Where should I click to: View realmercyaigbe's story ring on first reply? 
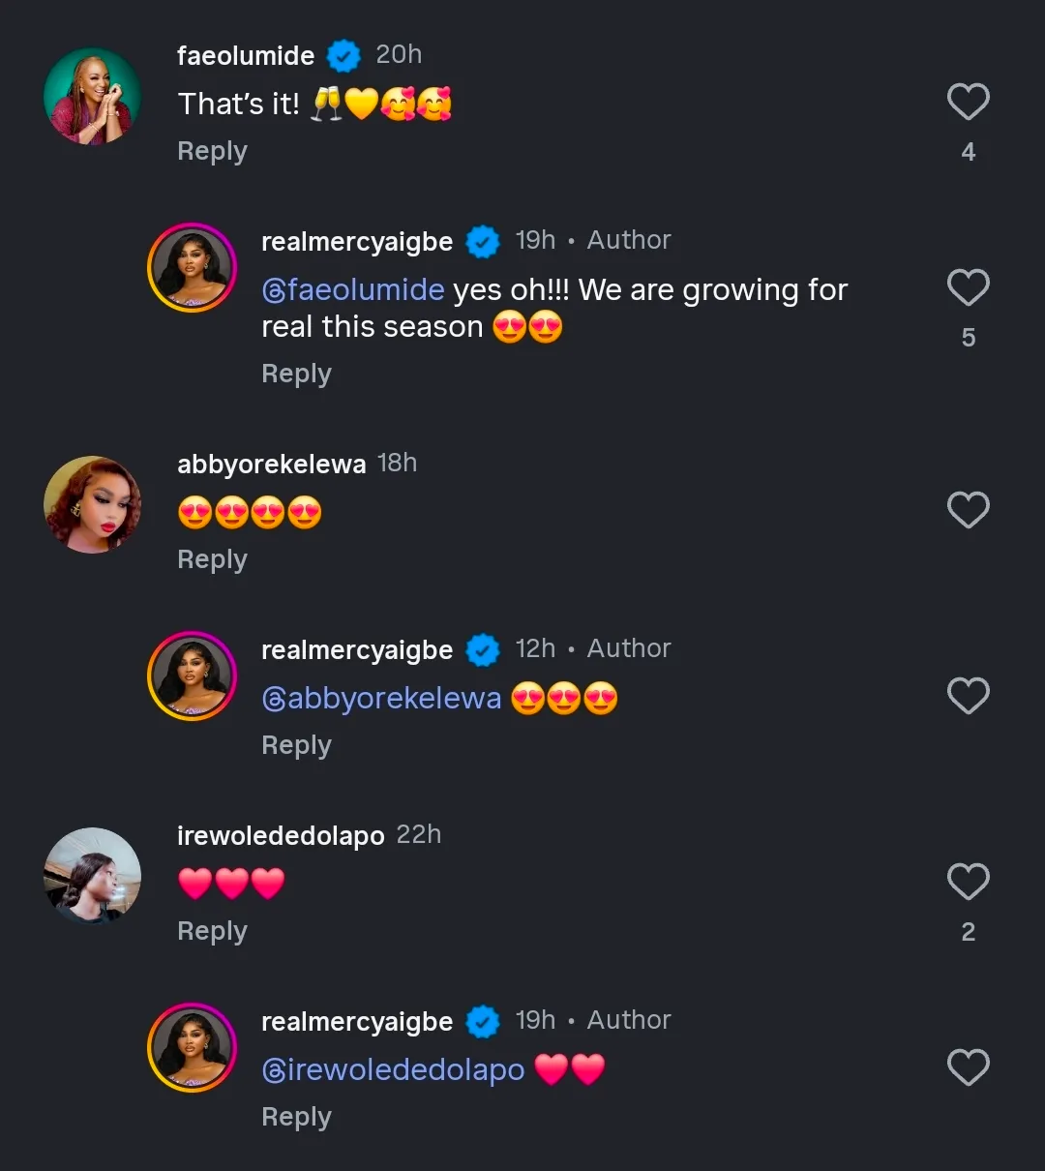click(192, 268)
